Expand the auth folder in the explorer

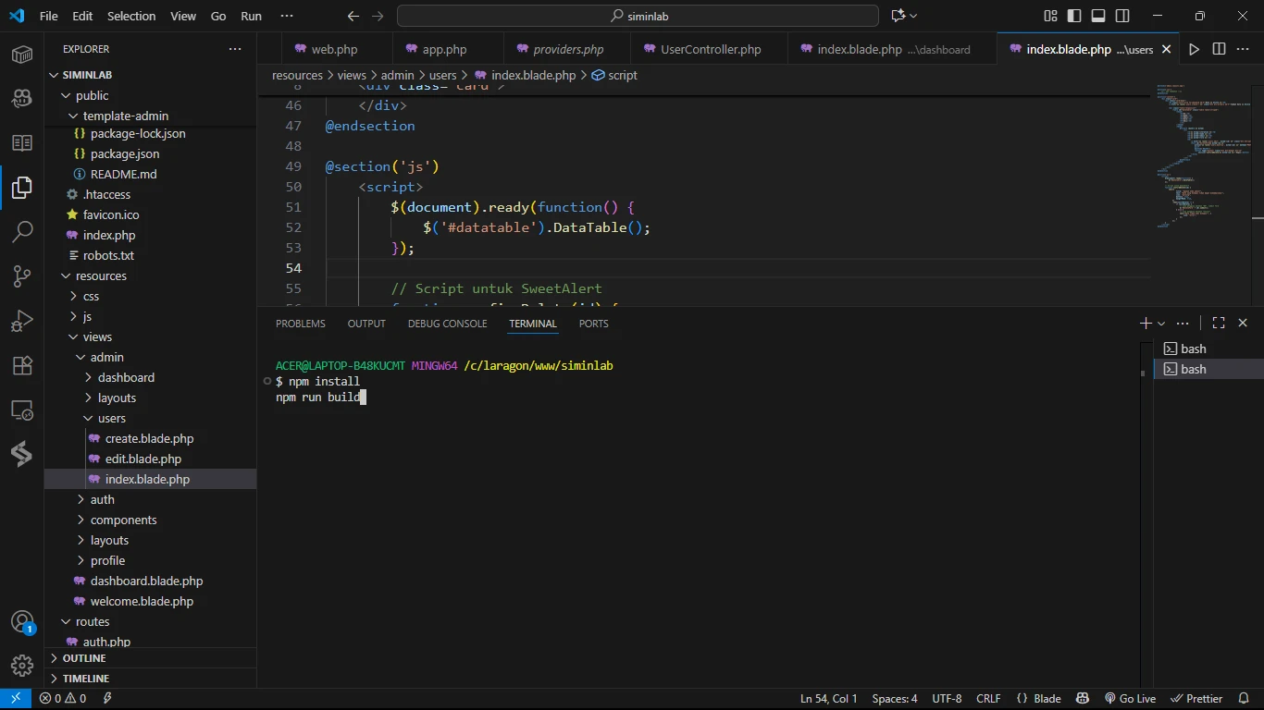coord(102,499)
